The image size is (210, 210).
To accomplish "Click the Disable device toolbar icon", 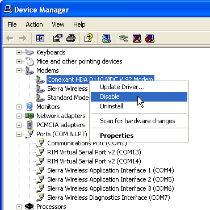I will (150, 38).
